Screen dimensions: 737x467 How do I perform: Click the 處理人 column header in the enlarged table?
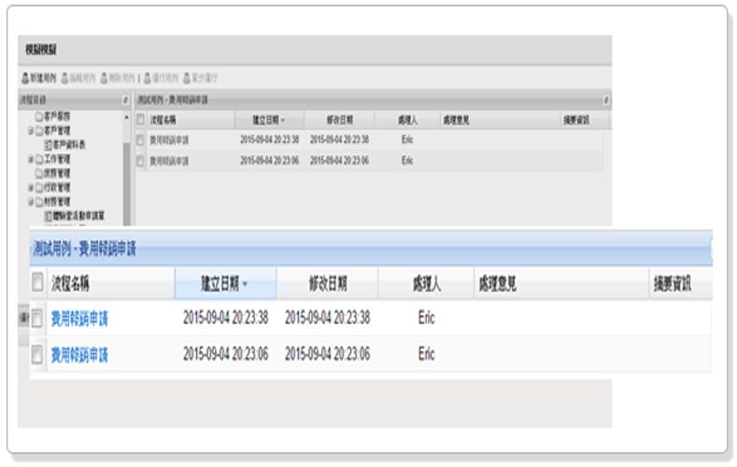click(x=427, y=284)
